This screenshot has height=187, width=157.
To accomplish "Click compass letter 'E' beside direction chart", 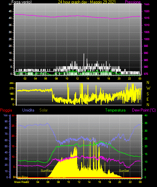I will (x=148, y=99).
